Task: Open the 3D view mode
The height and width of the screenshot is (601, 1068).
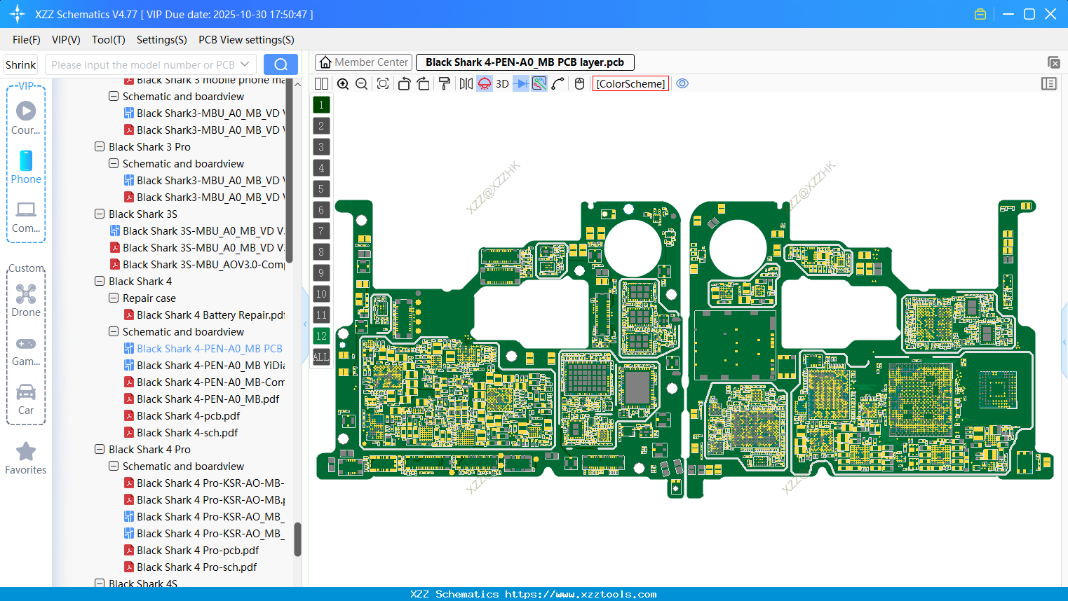Action: coord(501,83)
